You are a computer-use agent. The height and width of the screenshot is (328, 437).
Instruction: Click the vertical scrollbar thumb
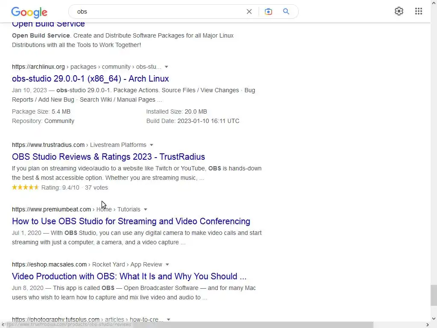coord(434,296)
